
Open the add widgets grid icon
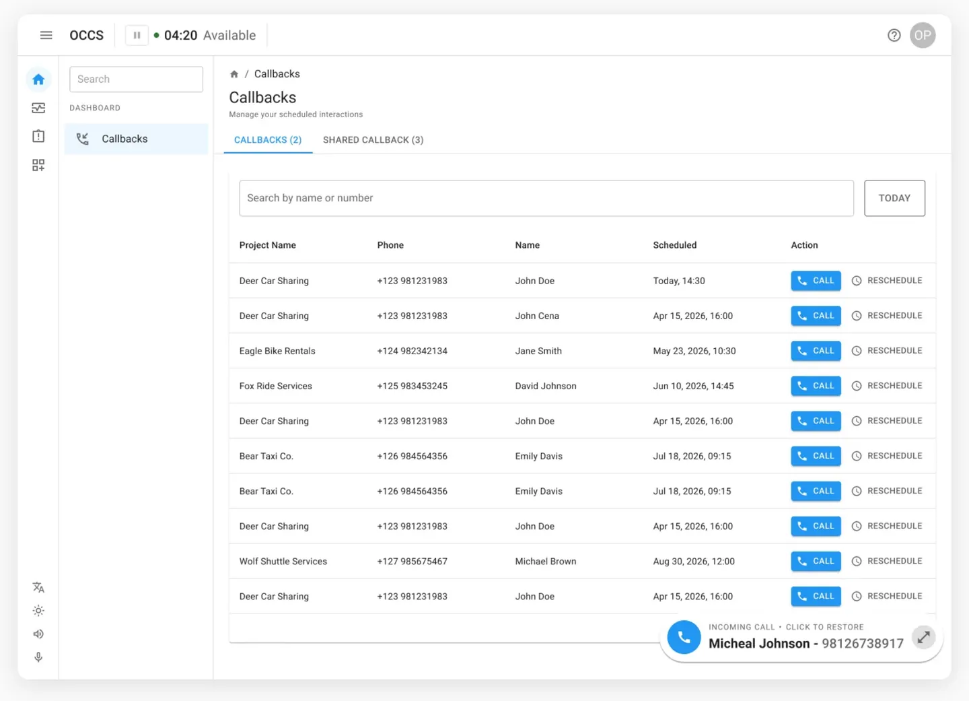click(38, 165)
